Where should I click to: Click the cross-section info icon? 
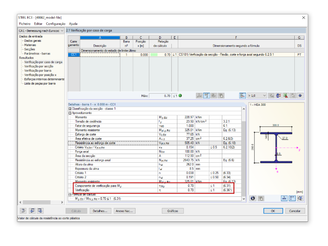click(253, 198)
